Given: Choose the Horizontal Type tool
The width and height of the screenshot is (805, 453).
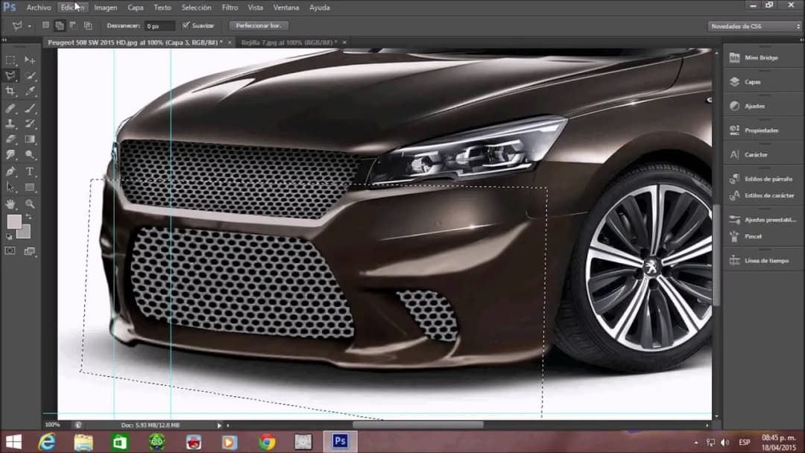Looking at the screenshot, I should pos(30,172).
